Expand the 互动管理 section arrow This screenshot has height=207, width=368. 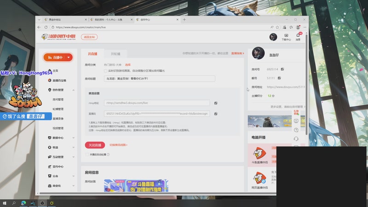click(x=74, y=157)
